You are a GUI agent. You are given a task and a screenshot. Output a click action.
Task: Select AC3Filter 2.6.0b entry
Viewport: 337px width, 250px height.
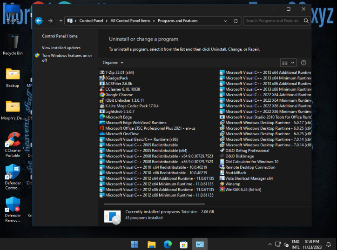click(116, 84)
